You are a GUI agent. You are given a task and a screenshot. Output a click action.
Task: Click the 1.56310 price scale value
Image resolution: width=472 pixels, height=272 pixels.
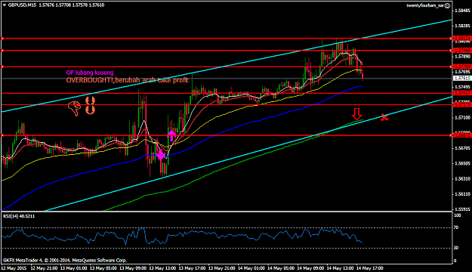pyautogui.click(x=462, y=179)
